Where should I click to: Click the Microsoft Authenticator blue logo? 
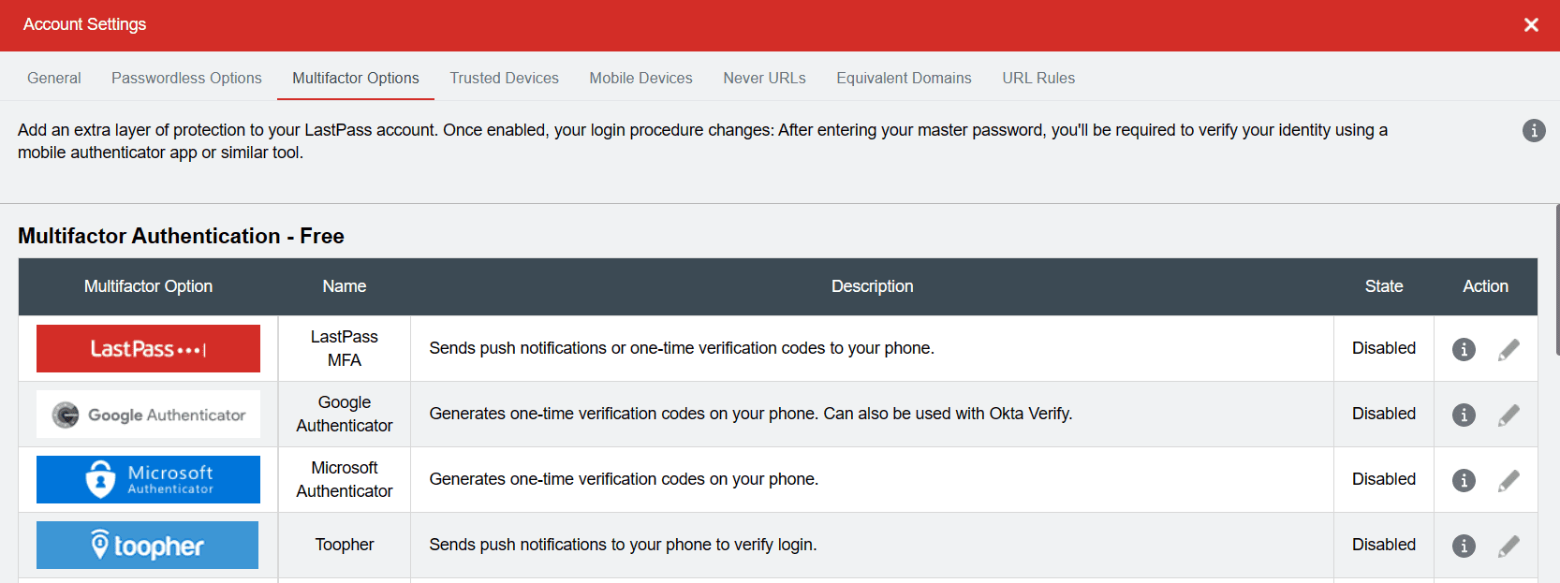pyautogui.click(x=148, y=479)
